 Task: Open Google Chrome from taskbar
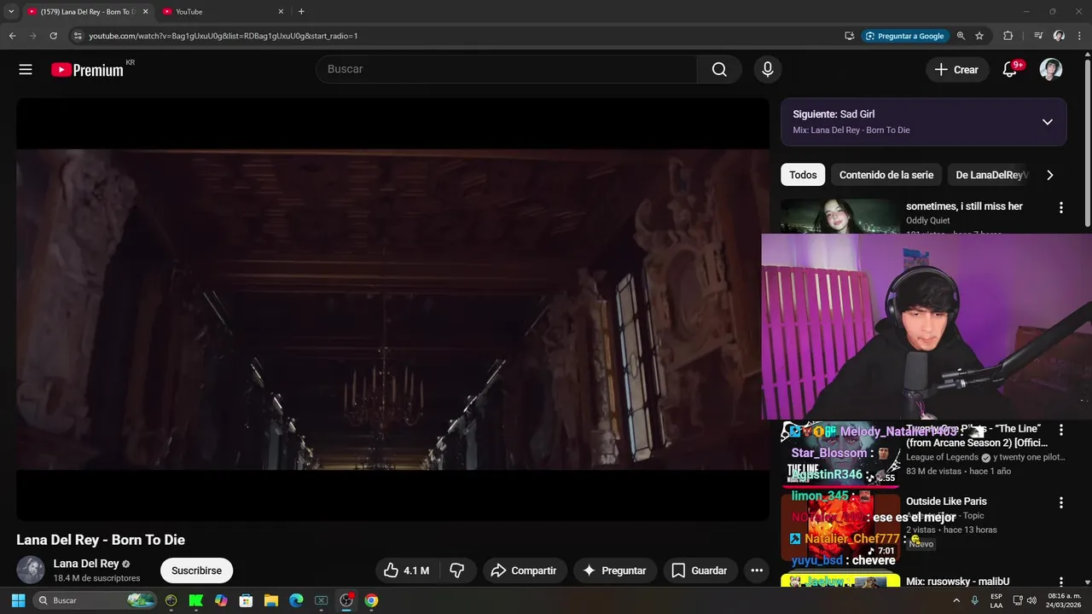(x=371, y=600)
